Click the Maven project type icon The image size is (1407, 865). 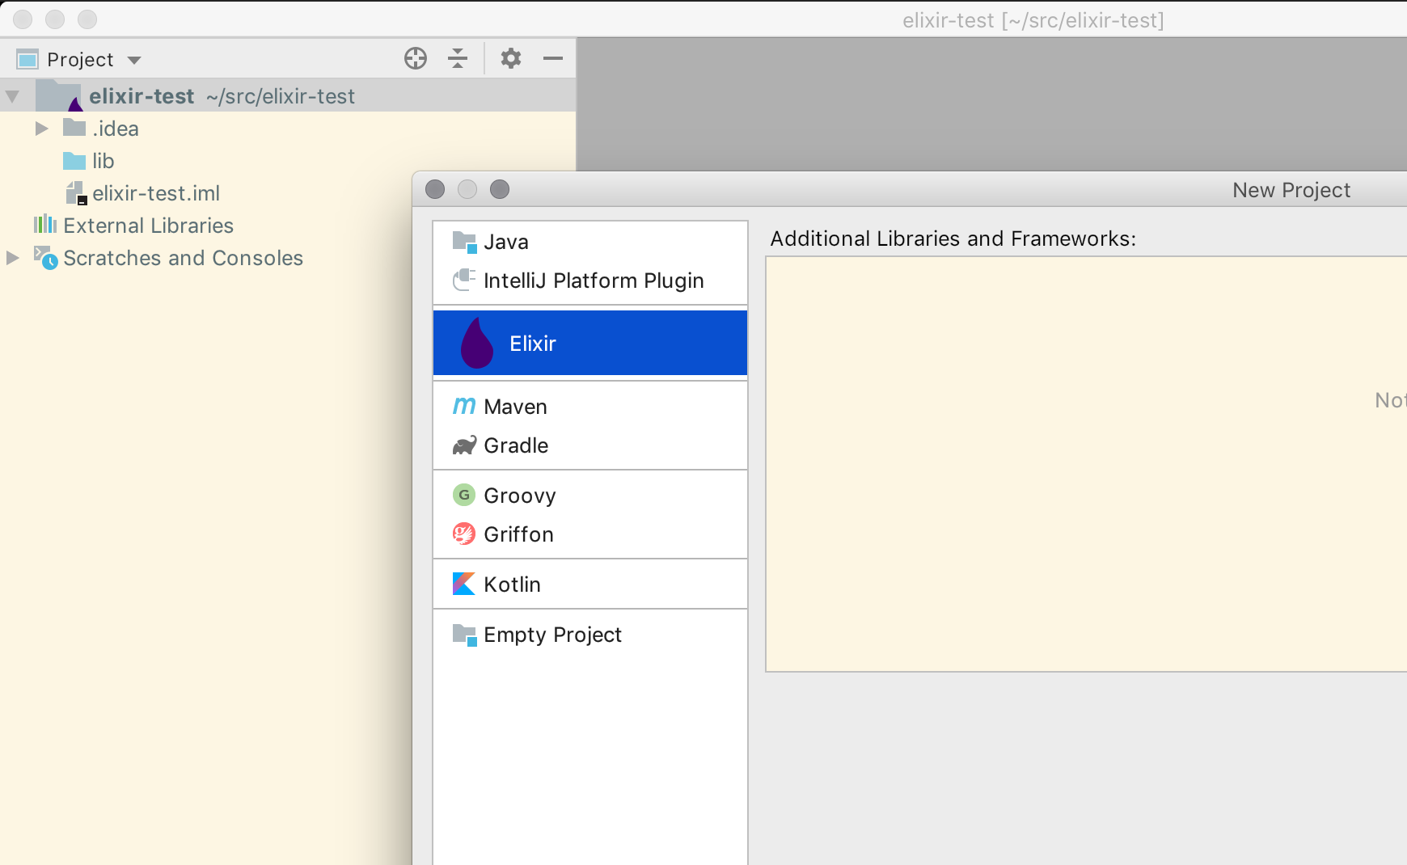(x=465, y=407)
